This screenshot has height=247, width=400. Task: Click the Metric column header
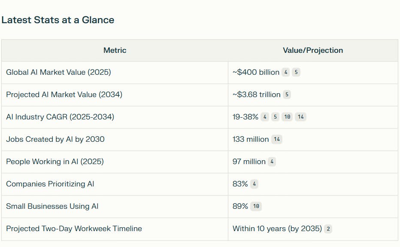pos(115,50)
